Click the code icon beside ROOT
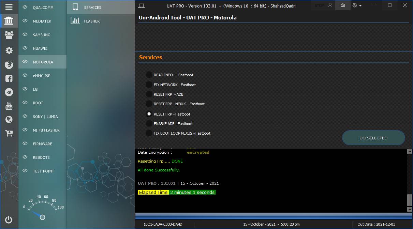Image resolution: width=413 pixels, height=229 pixels. [25, 103]
